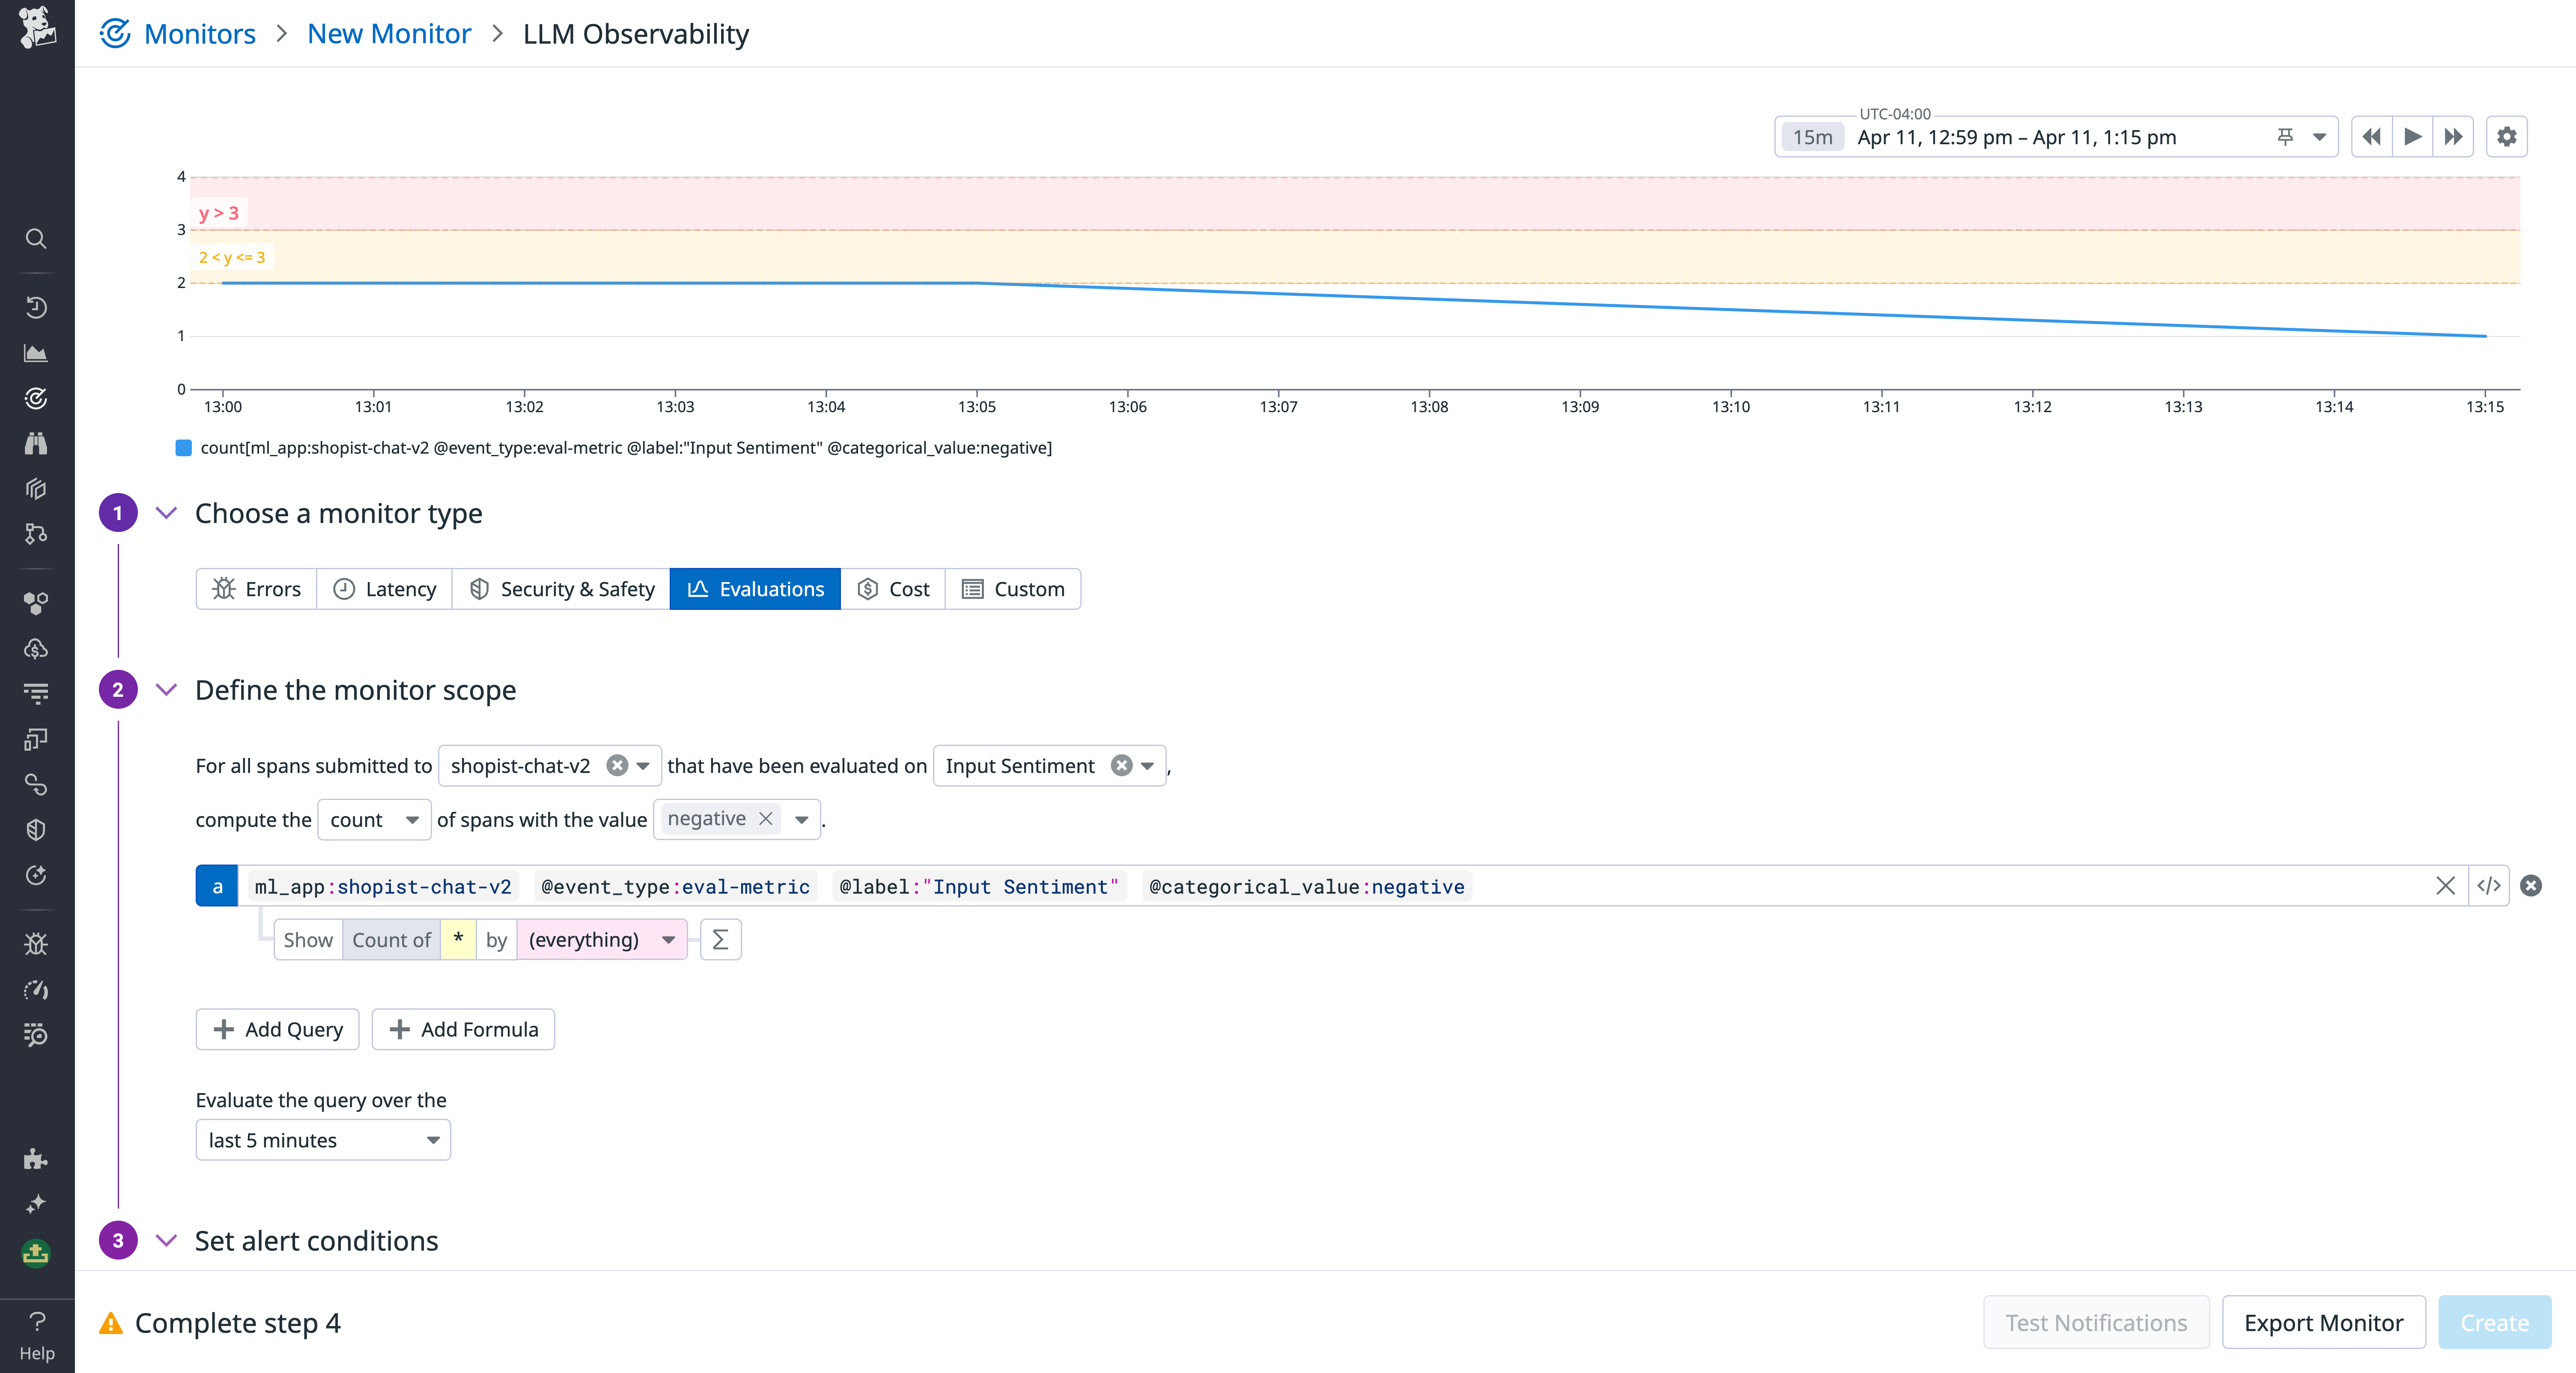Screen dimensions: 2576x1373
Task: Collapse the 'Define the monitor scope' section
Action: [x=166, y=689]
